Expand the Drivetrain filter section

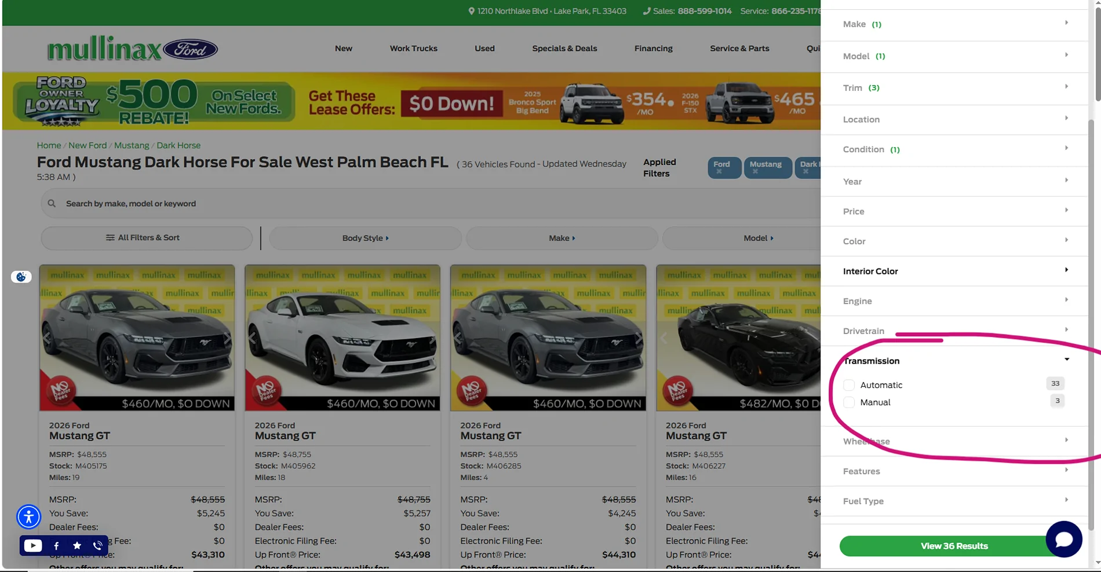coord(954,331)
